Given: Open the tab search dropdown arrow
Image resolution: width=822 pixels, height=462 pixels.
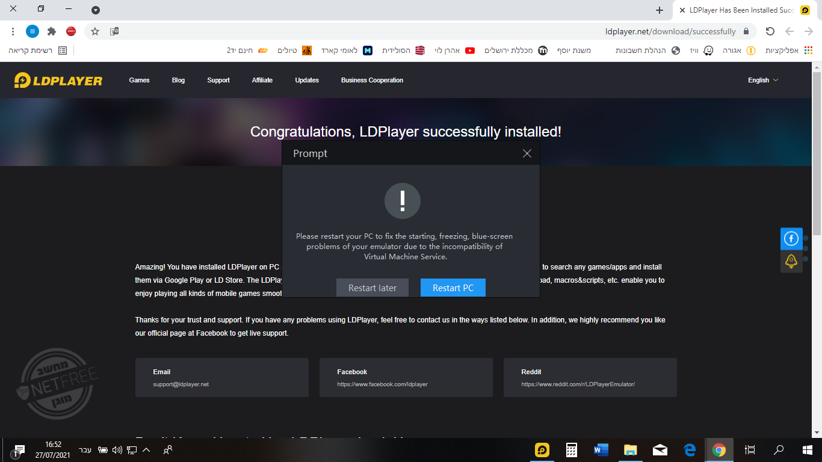Looking at the screenshot, I should point(96,10).
